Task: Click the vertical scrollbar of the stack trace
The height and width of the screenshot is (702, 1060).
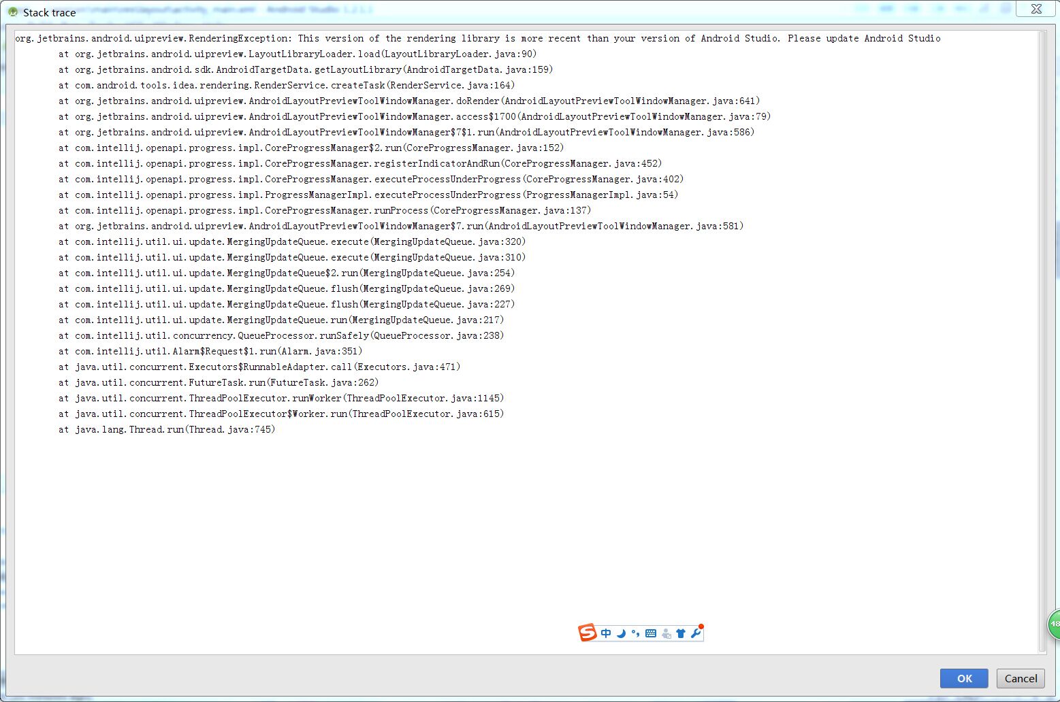Action: click(1042, 341)
